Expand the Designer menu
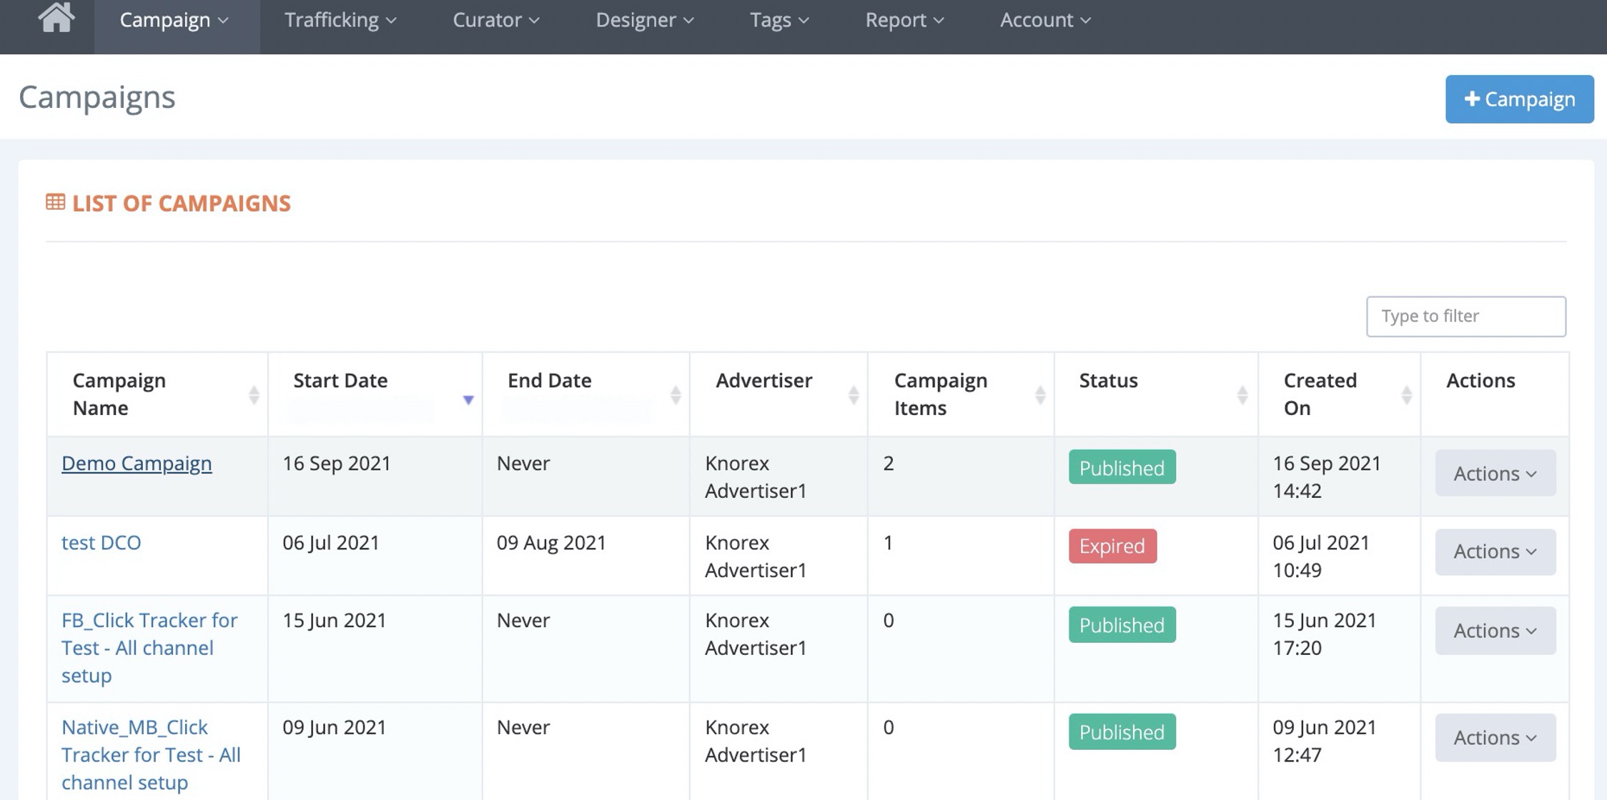This screenshot has height=800, width=1607. click(644, 20)
